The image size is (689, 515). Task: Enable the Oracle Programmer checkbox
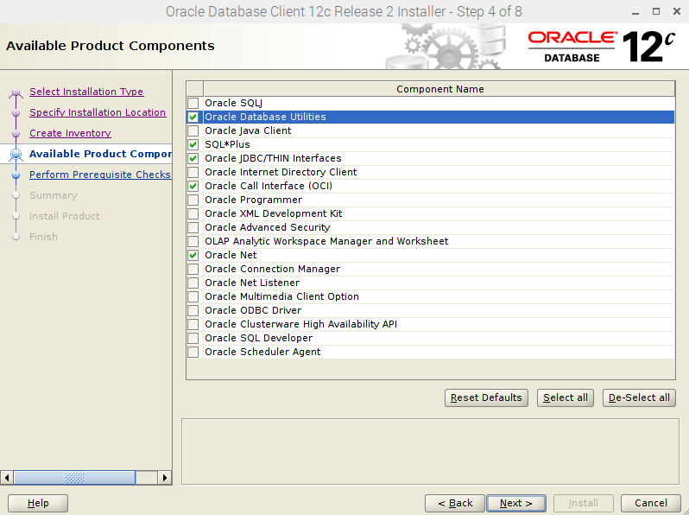pyautogui.click(x=193, y=200)
